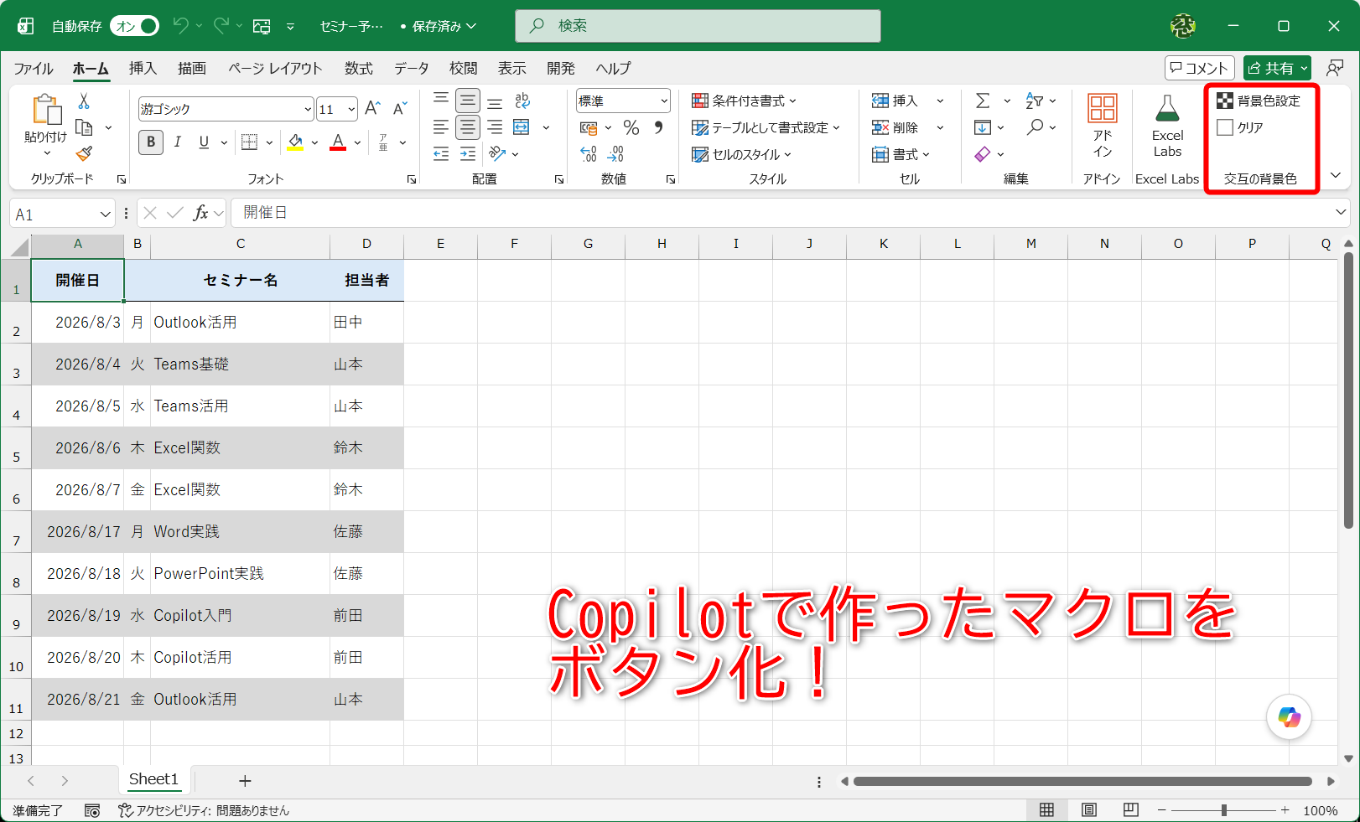Increase font size with the large A icon
This screenshot has width=1360, height=822.
click(373, 108)
